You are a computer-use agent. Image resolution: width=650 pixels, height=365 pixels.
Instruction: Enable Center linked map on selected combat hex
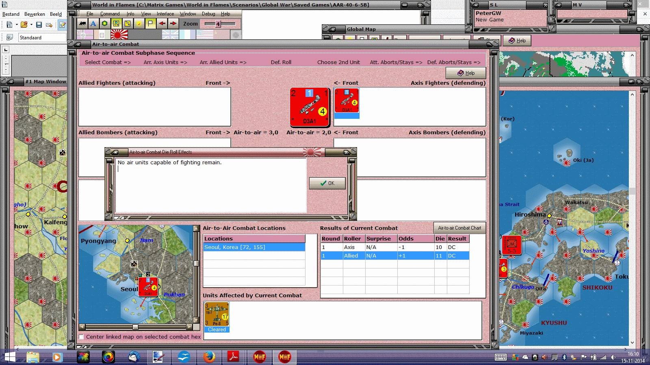coord(82,337)
